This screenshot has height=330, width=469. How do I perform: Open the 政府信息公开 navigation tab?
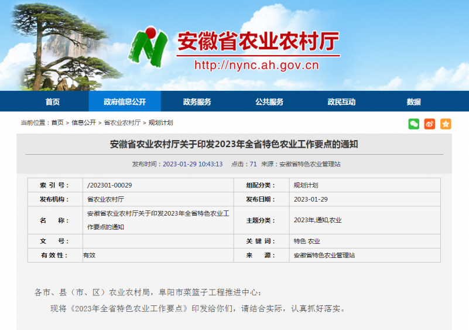125,102
